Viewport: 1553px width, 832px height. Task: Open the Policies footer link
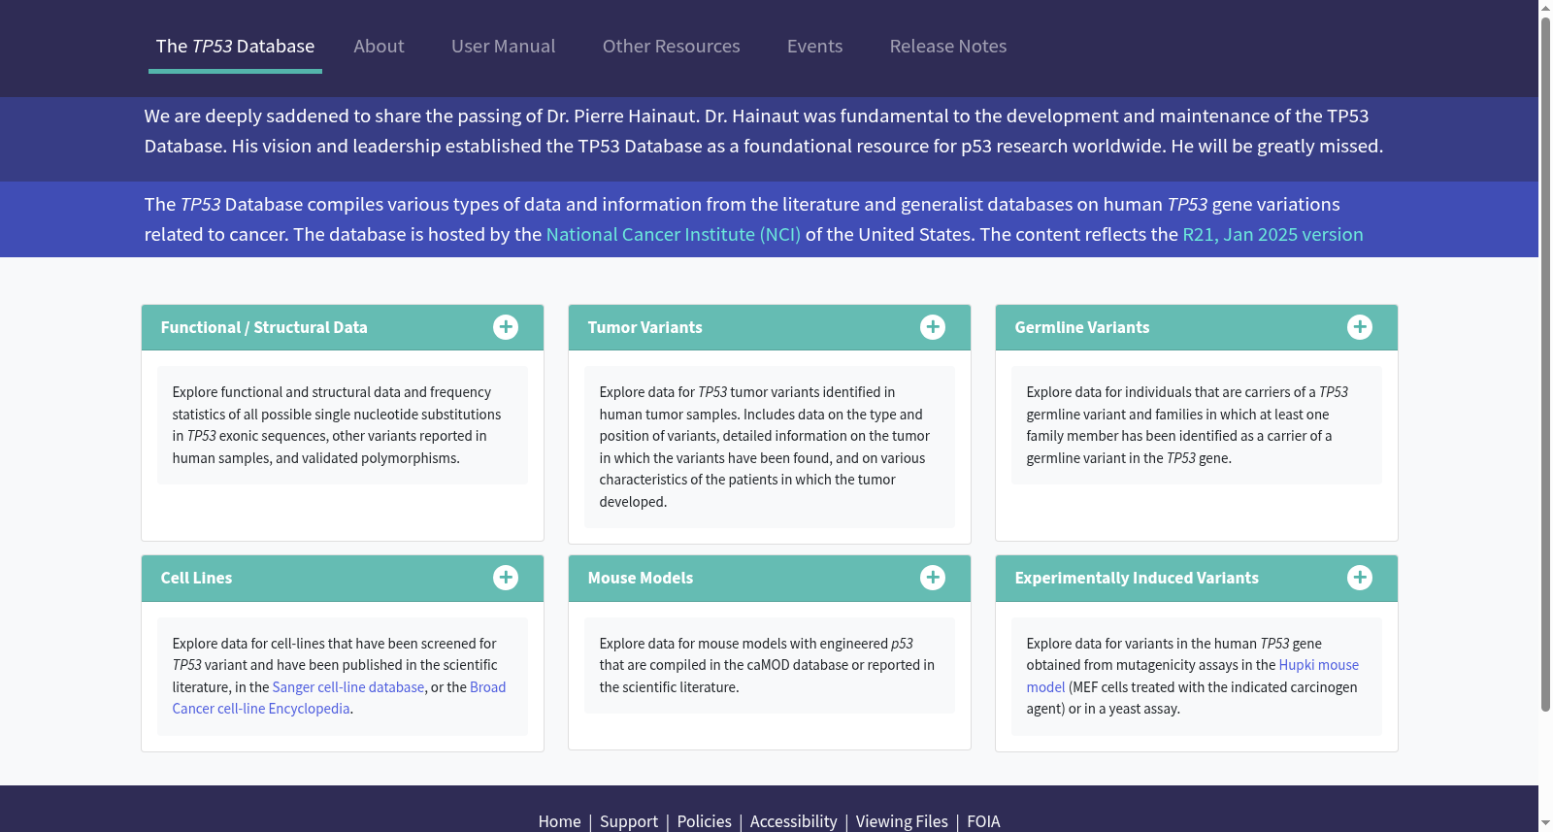click(705, 821)
